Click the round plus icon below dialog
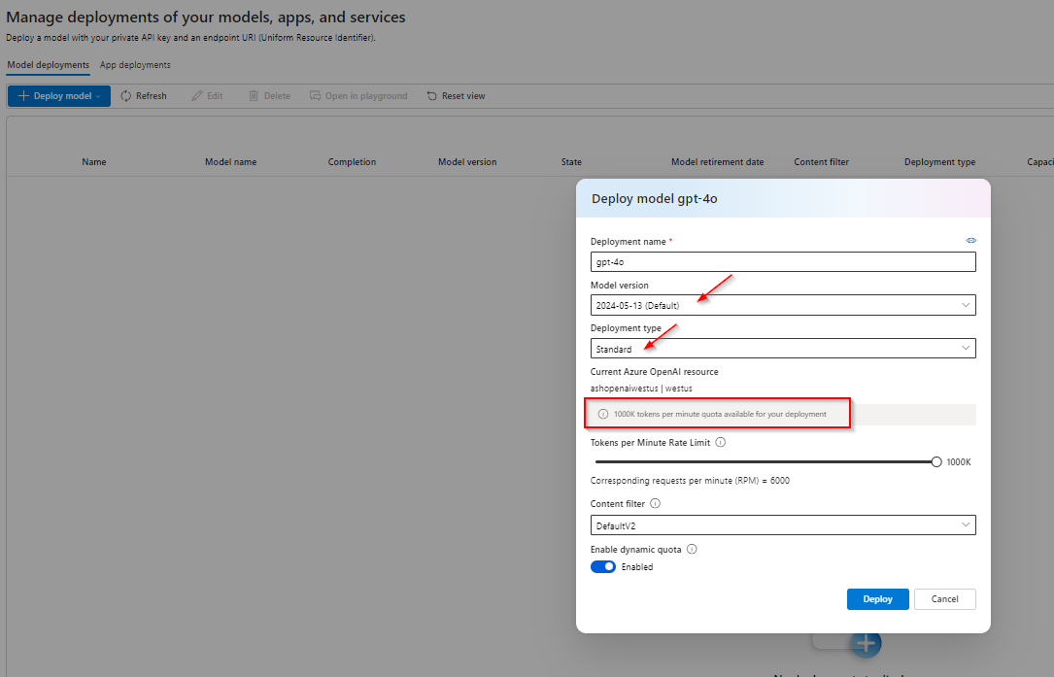Image resolution: width=1054 pixels, height=677 pixels. pyautogui.click(x=866, y=643)
